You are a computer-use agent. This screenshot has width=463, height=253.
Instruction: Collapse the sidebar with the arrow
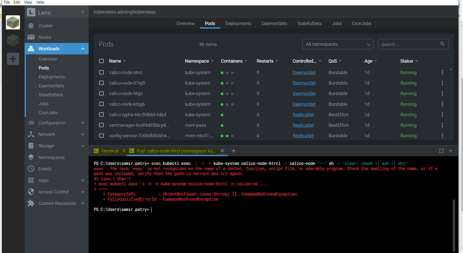point(83,12)
